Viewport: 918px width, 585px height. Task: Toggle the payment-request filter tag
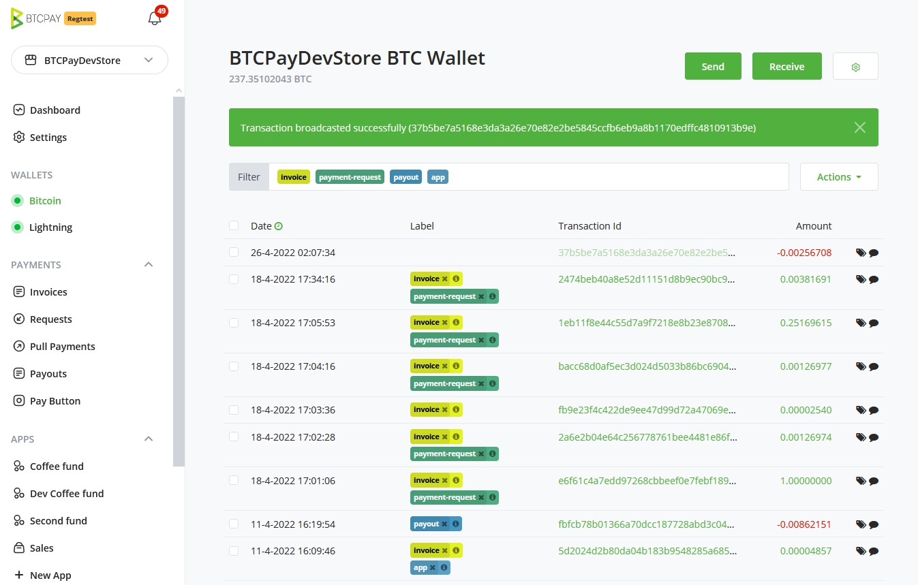(x=350, y=176)
